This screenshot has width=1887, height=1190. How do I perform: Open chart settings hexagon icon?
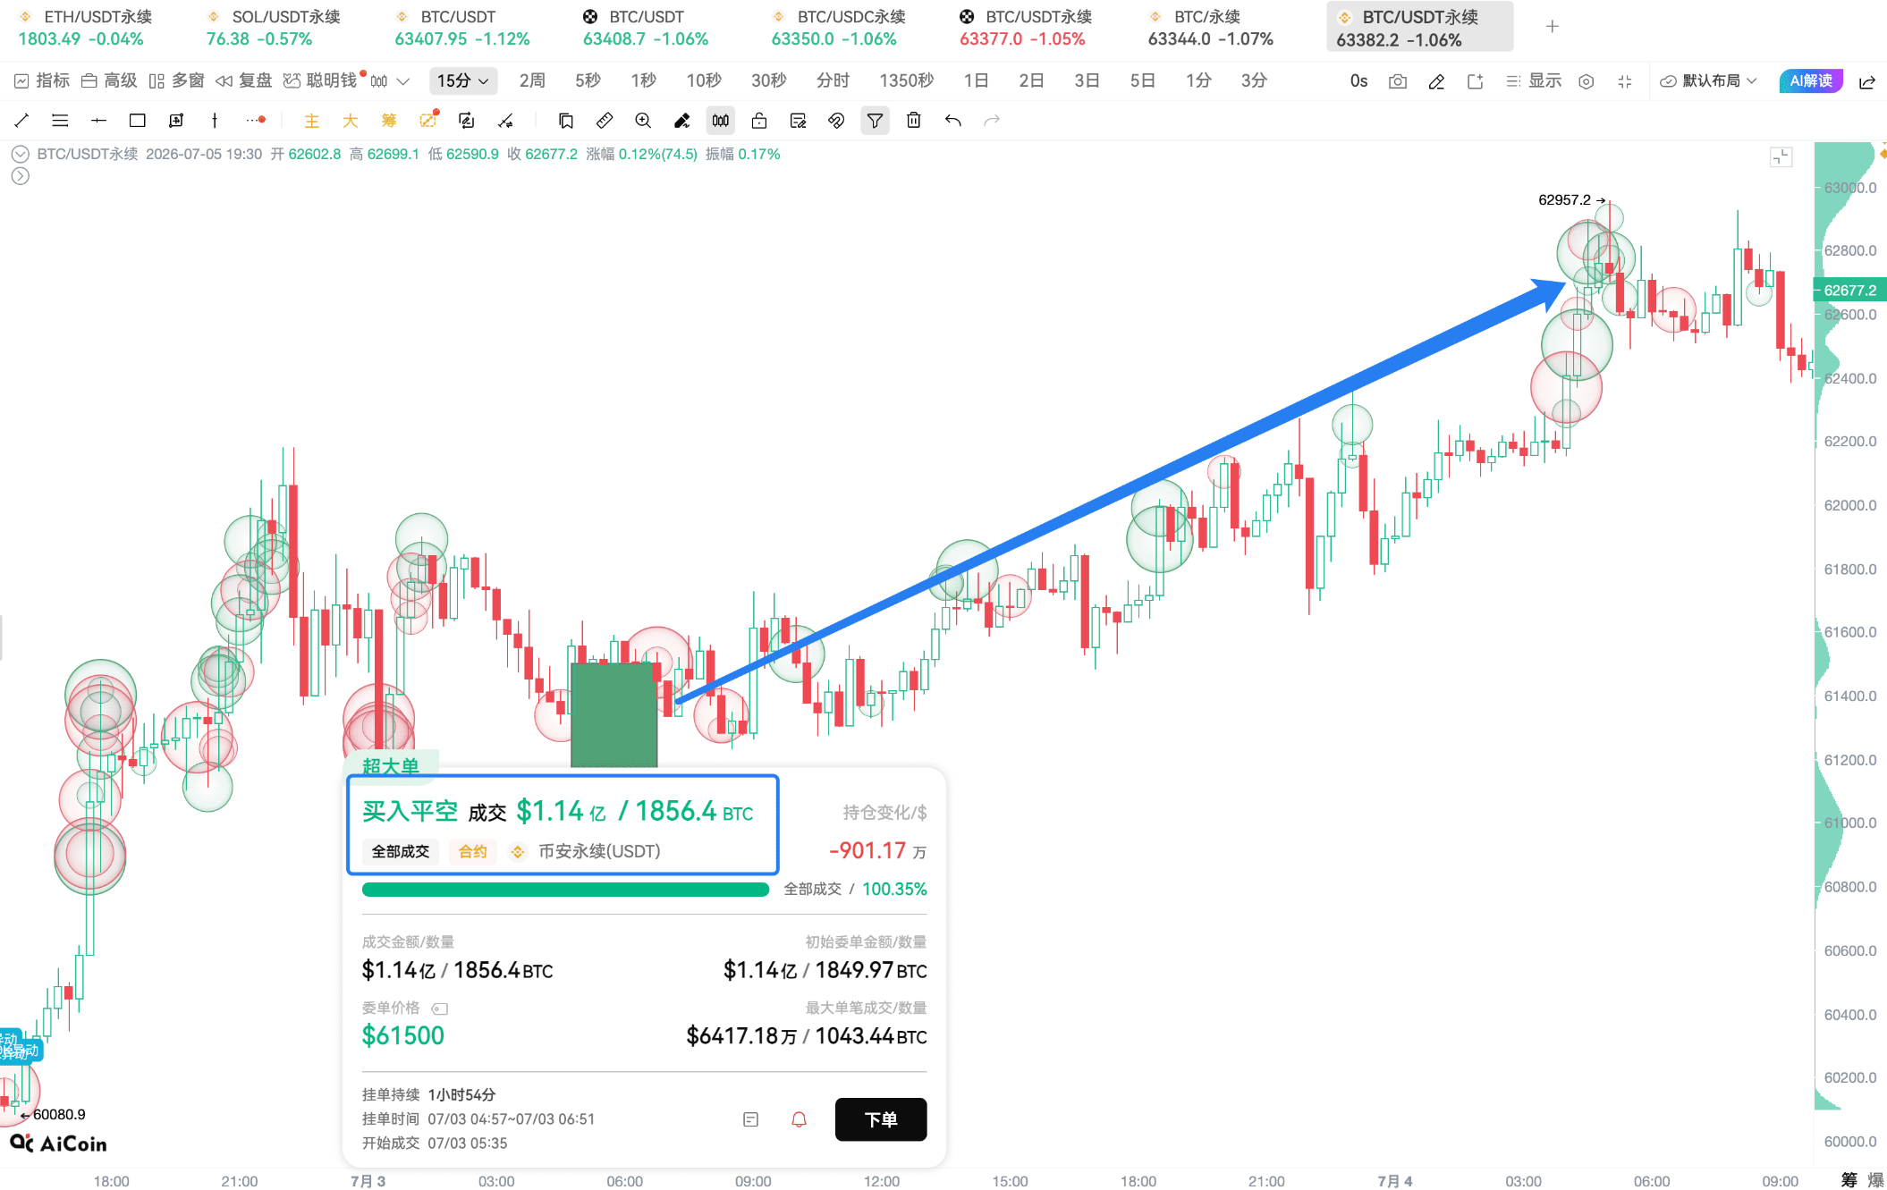pyautogui.click(x=1587, y=81)
